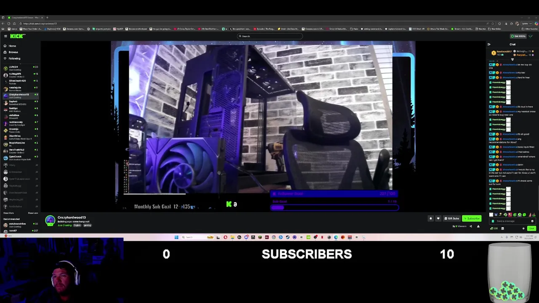Open chat settings gear icon
This screenshot has width=539, height=303.
(x=523, y=229)
